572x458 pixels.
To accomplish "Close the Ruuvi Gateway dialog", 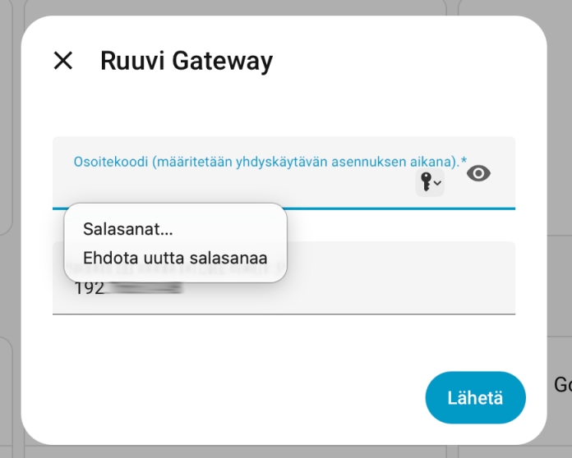I will point(63,61).
